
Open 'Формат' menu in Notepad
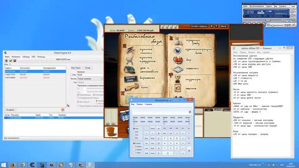[x=251, y=52]
